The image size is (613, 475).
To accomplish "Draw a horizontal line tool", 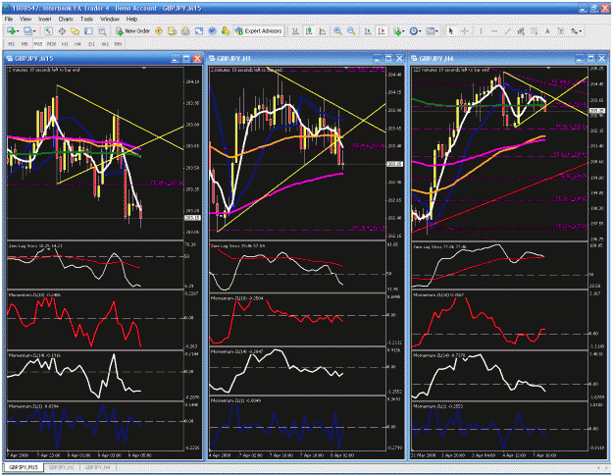I will [x=494, y=30].
